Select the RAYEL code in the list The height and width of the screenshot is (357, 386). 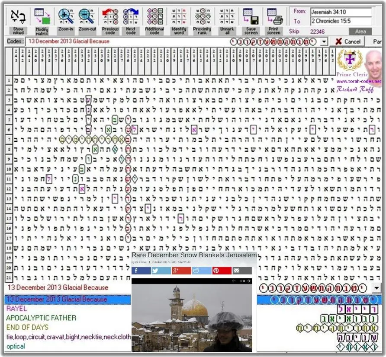tap(17, 309)
